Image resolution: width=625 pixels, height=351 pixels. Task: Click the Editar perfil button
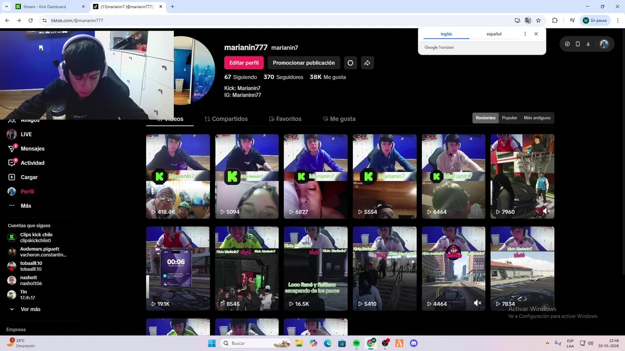[x=244, y=63]
